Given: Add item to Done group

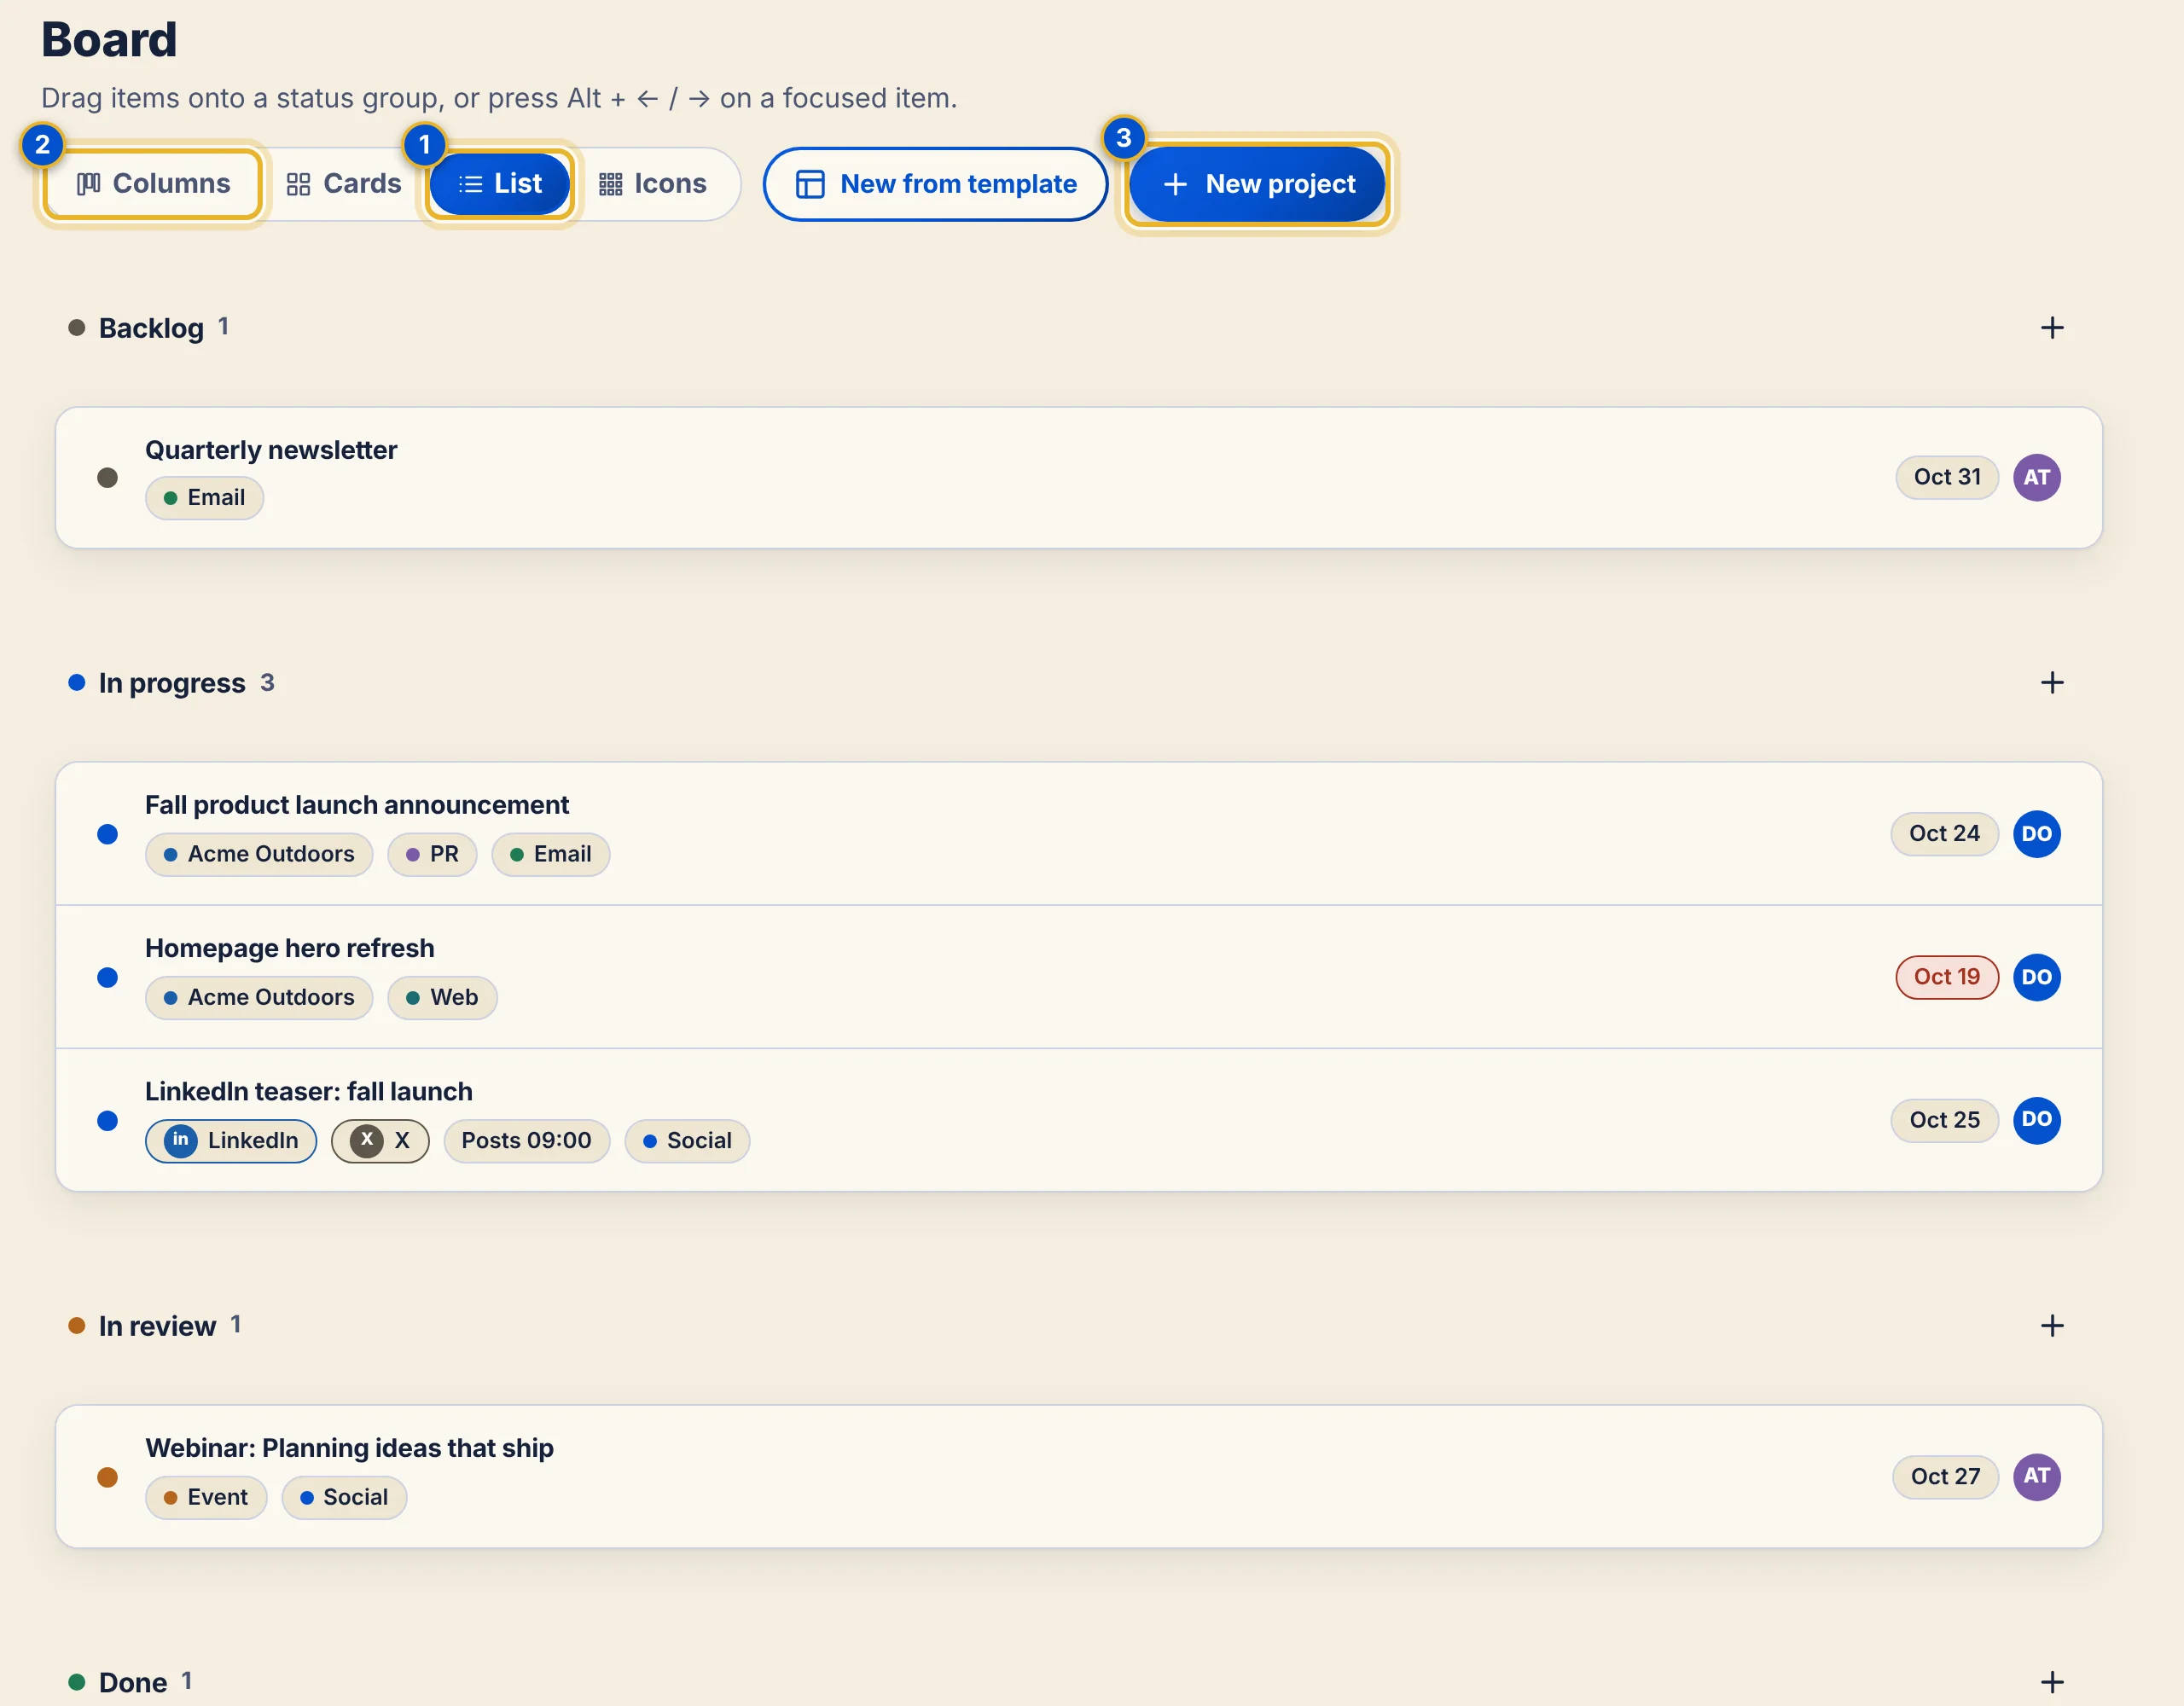Looking at the screenshot, I should point(2052,1682).
